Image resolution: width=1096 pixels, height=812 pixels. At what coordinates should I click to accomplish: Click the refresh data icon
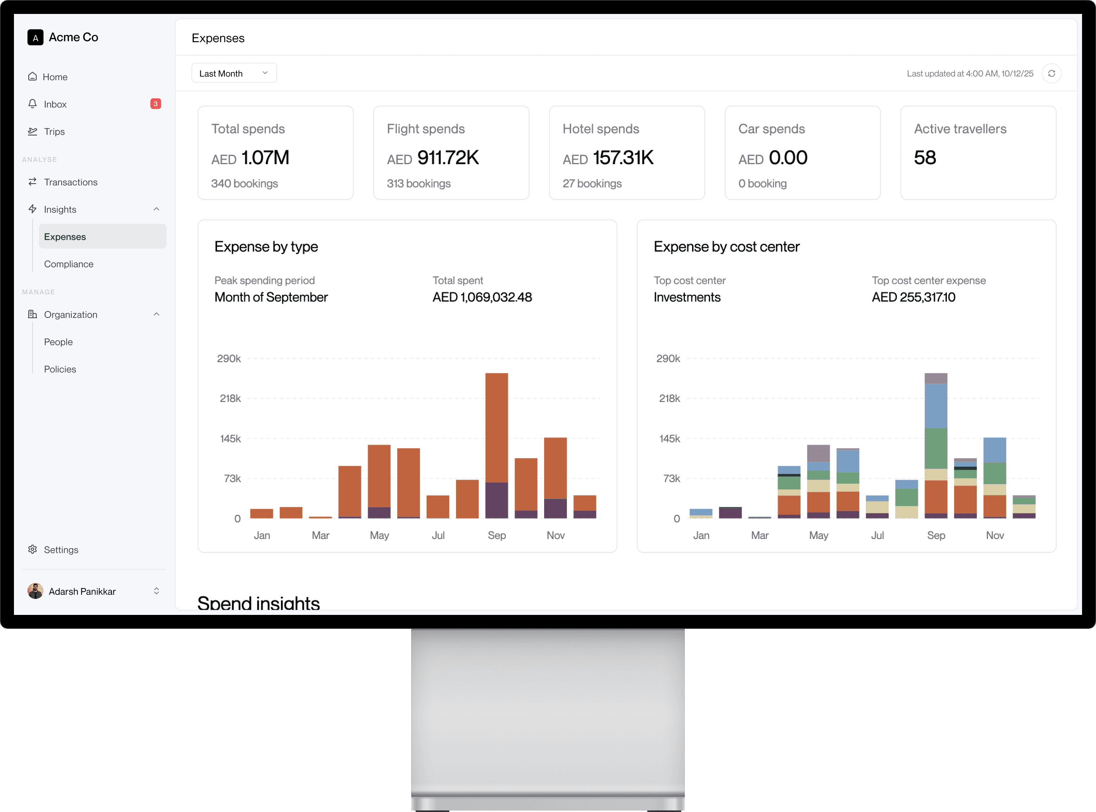pyautogui.click(x=1051, y=73)
